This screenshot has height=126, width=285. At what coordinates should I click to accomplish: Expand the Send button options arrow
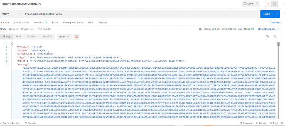[x=277, y=14]
